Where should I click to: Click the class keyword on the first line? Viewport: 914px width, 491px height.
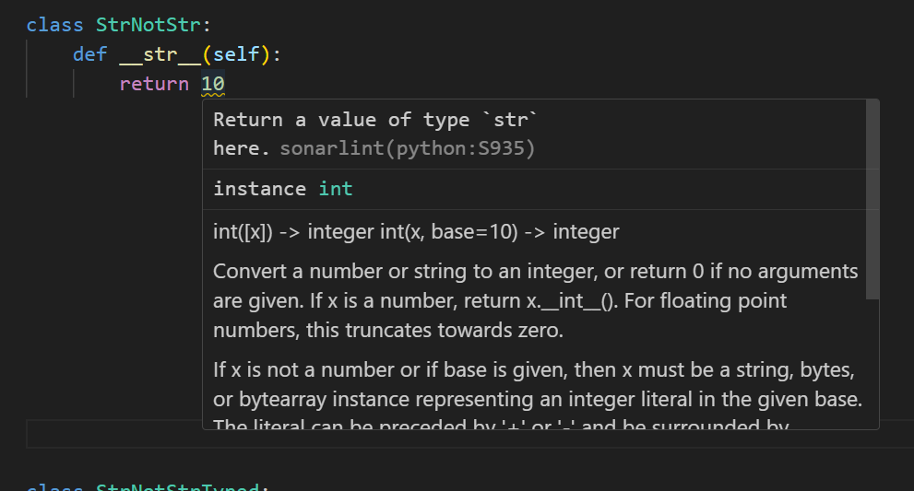pyautogui.click(x=55, y=25)
